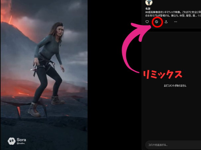The image size is (201, 150).
Task: Click the circled Remix icon
Action: [157, 22]
